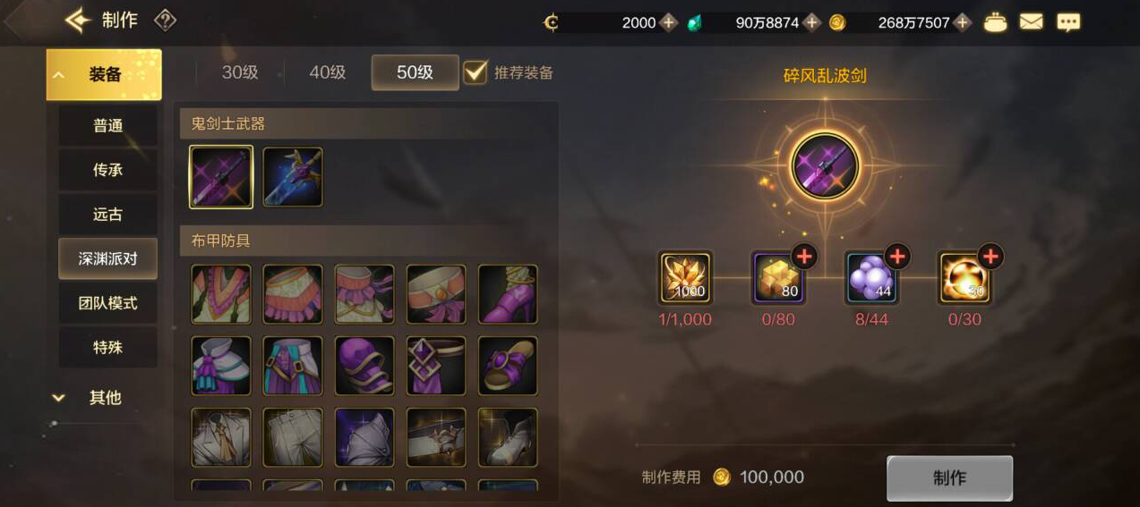The height and width of the screenshot is (507, 1140).
Task: Add more gold coins with plus button
Action: (x=962, y=22)
